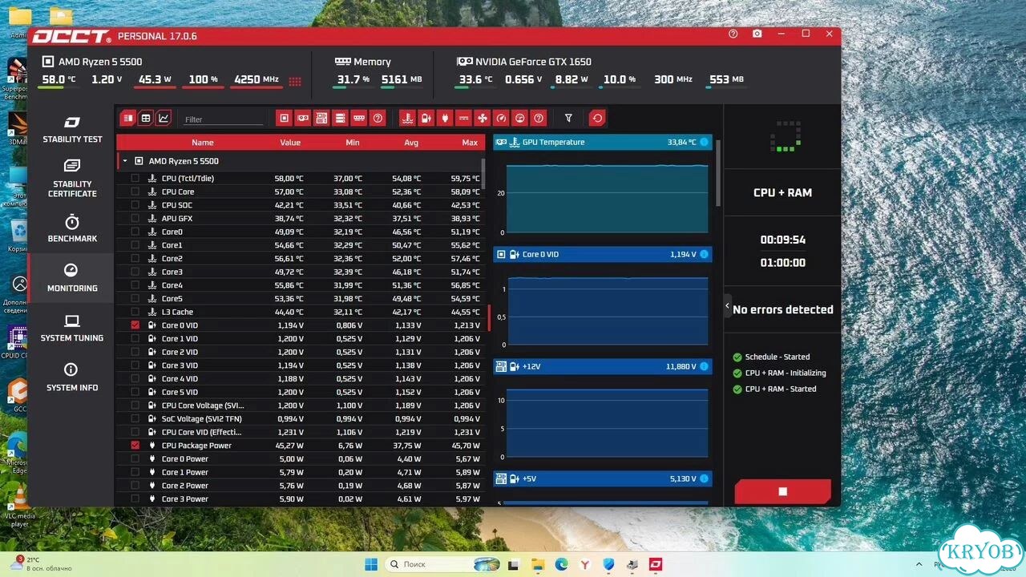Toggle CPU sensors filter icon
This screenshot has height=577, width=1026.
pyautogui.click(x=284, y=118)
